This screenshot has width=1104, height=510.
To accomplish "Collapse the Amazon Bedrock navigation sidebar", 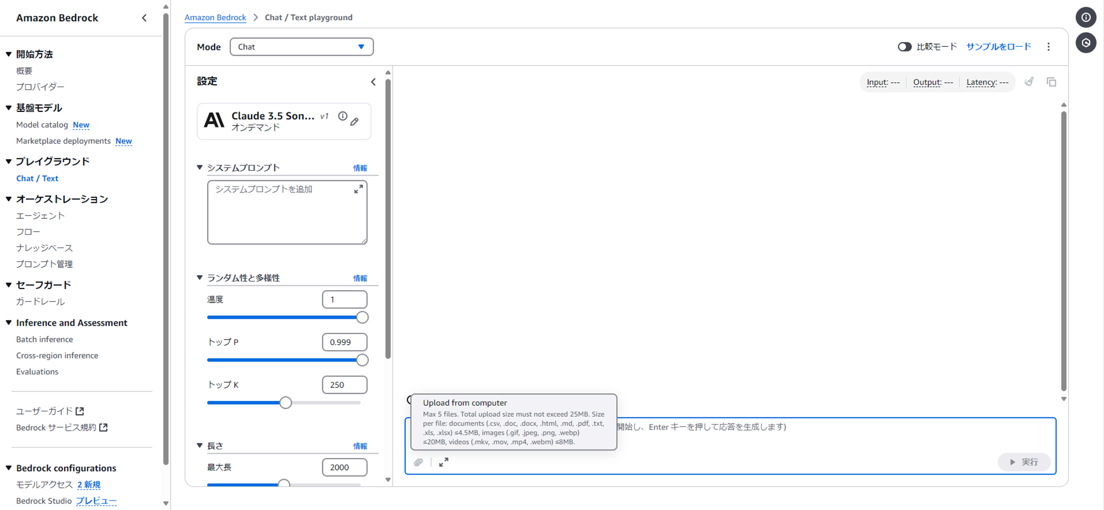I will pos(145,18).
